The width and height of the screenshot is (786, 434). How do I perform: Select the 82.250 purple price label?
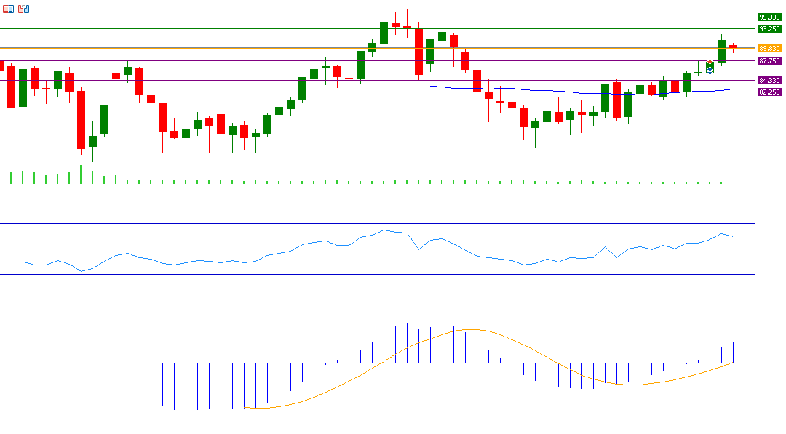pyautogui.click(x=769, y=92)
